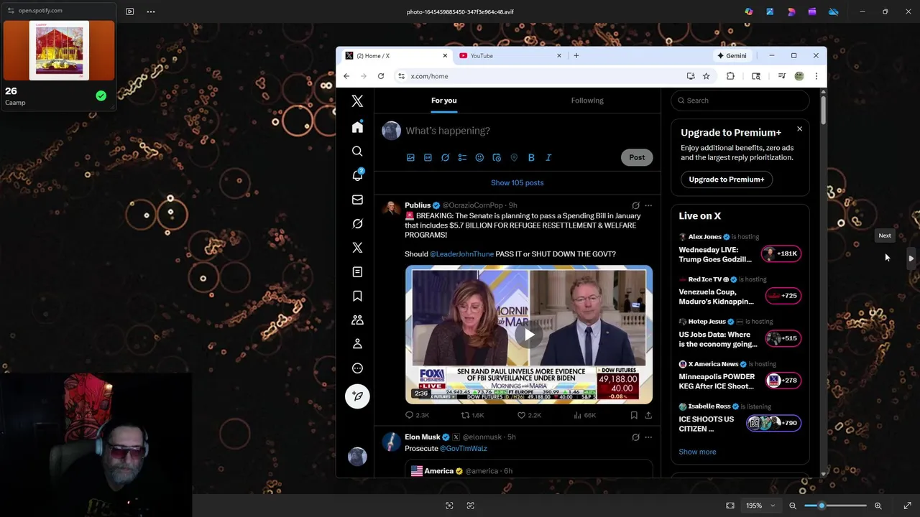This screenshot has height=517, width=920.
Task: Open Communities icon in X sidebar
Action: coord(357,320)
